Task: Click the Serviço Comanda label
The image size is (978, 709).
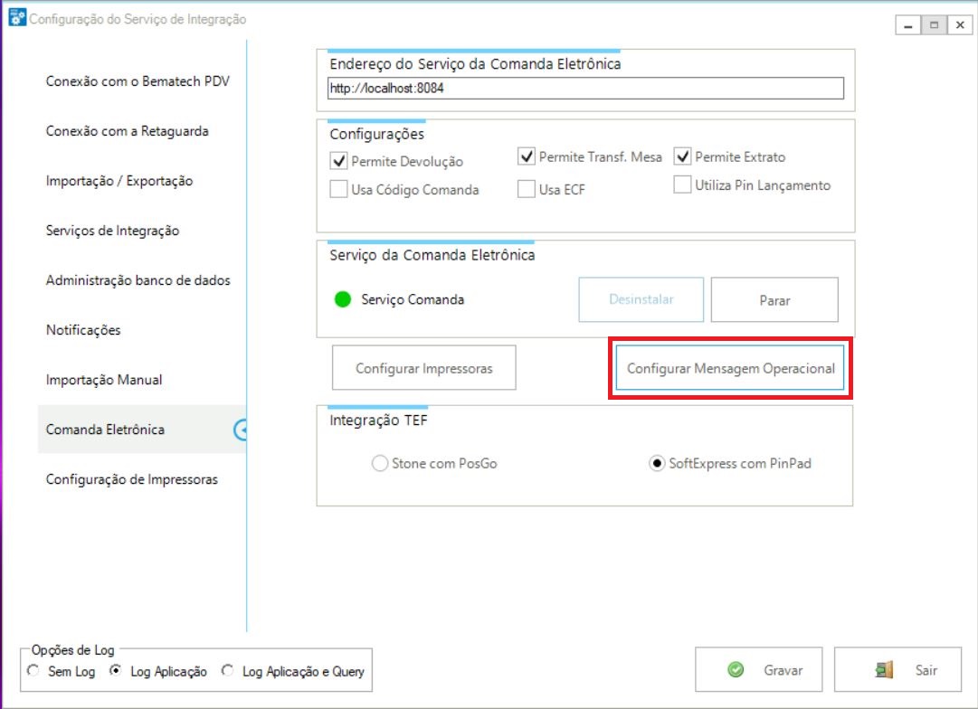Action: 413,299
